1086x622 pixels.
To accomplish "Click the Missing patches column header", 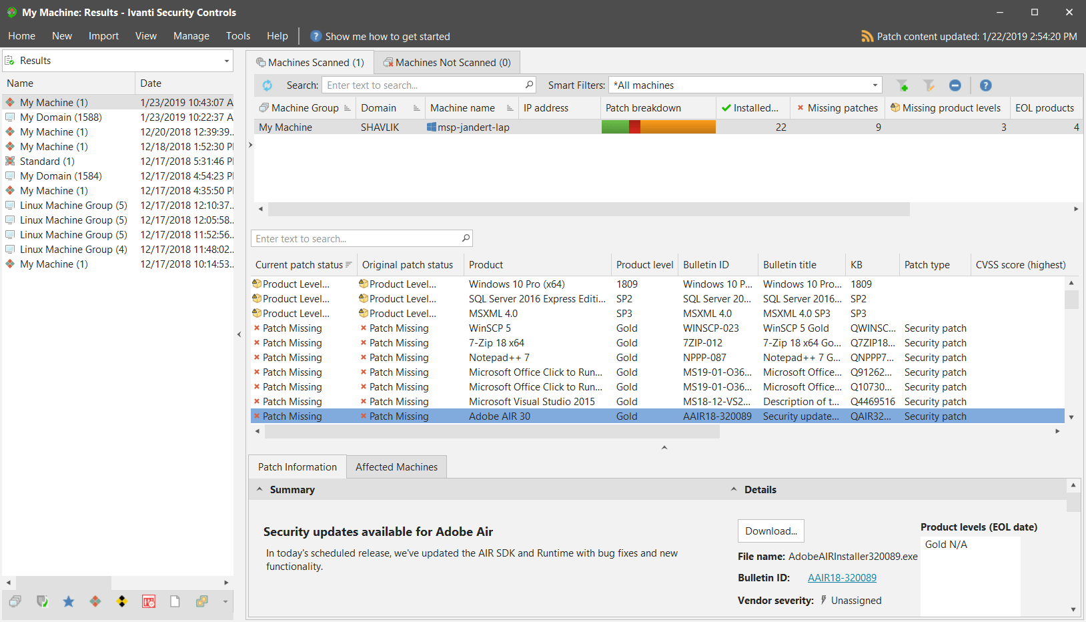I will click(837, 108).
